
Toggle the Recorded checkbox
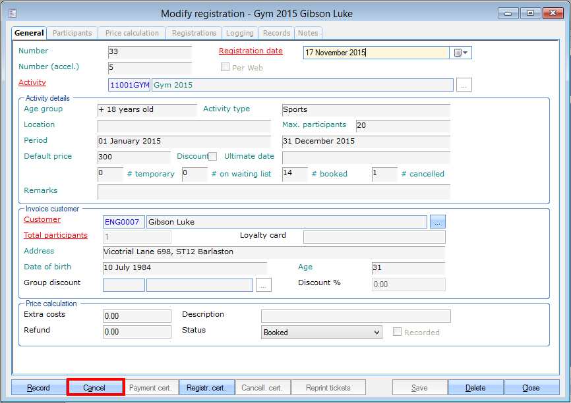pyautogui.click(x=397, y=333)
